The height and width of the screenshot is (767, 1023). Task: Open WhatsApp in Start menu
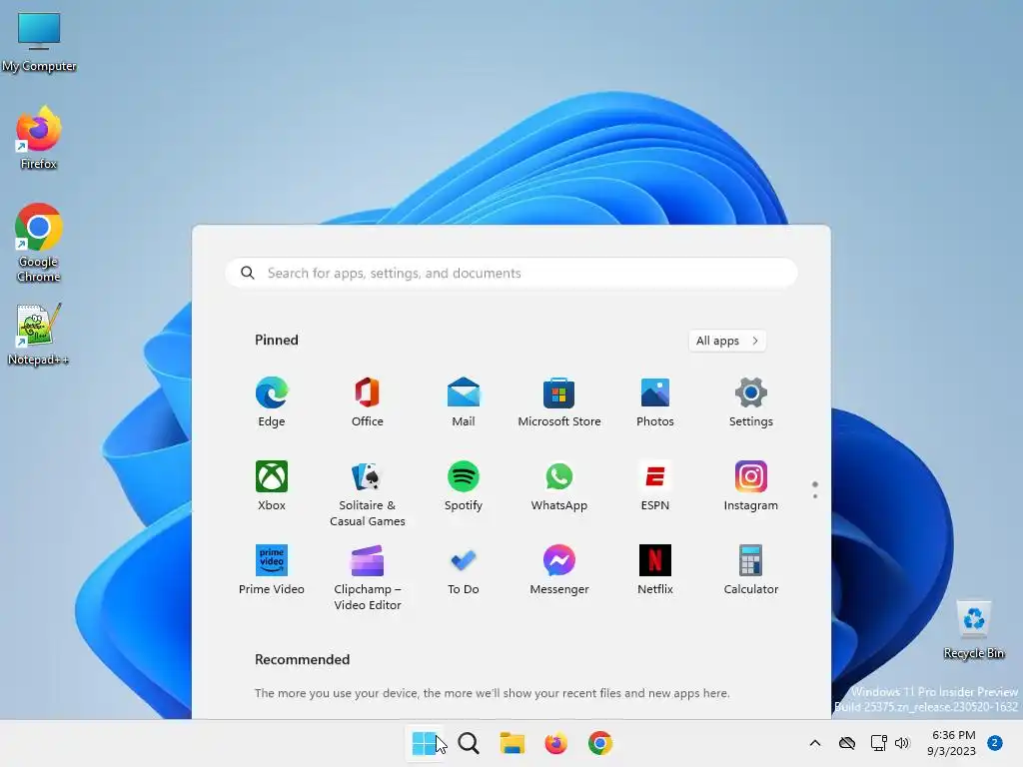[559, 485]
